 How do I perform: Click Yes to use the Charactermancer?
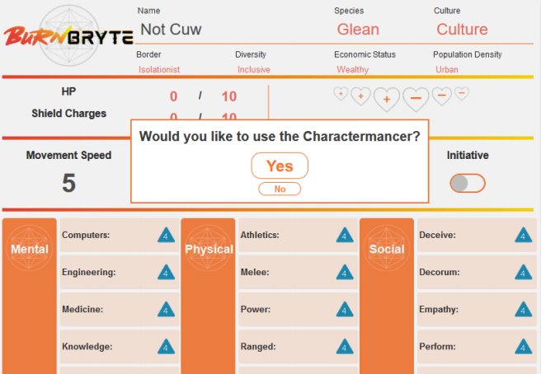pos(280,166)
